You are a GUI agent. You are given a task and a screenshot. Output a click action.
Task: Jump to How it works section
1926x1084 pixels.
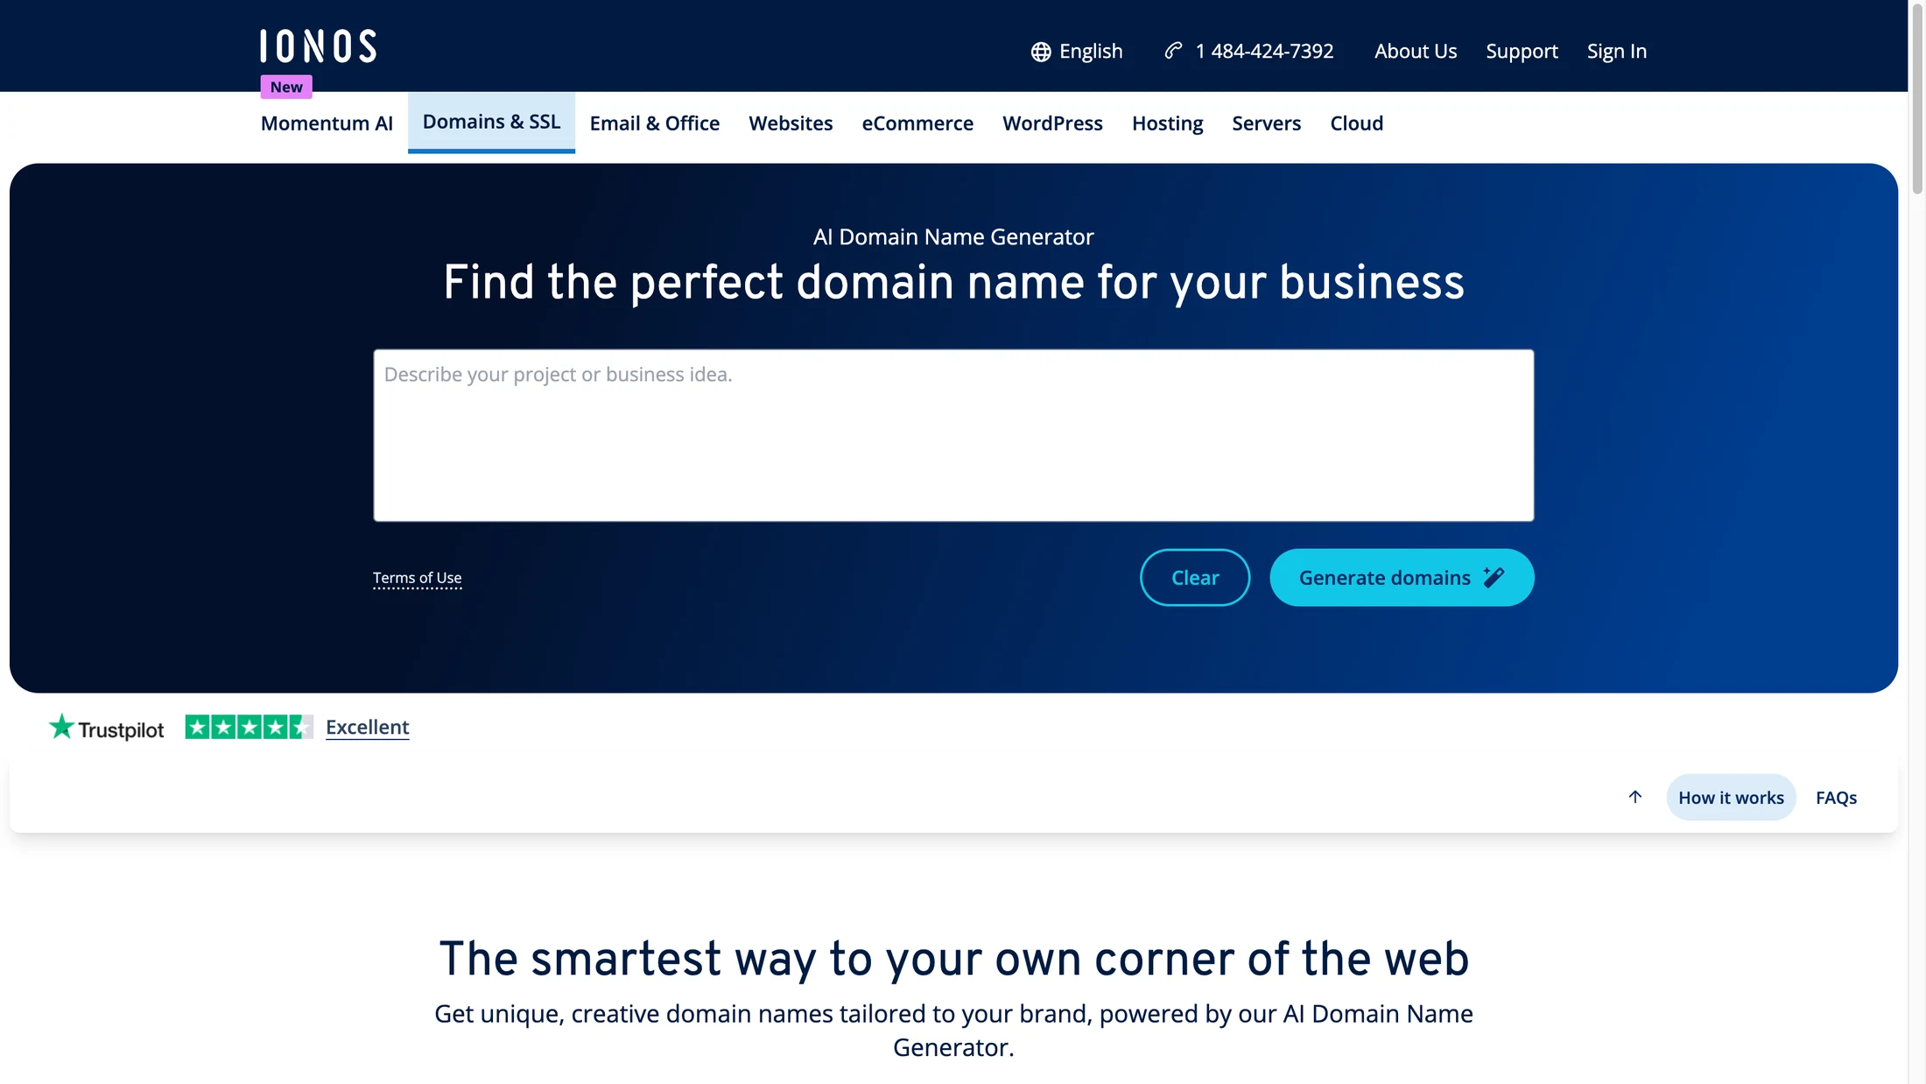1731,797
